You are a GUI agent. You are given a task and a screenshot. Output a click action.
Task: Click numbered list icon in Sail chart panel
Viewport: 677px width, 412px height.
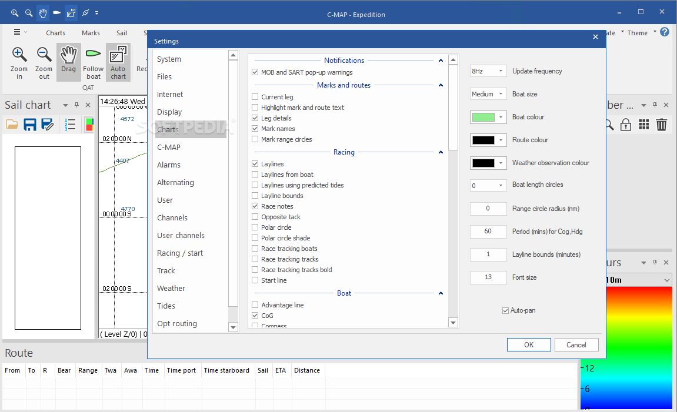pos(70,125)
